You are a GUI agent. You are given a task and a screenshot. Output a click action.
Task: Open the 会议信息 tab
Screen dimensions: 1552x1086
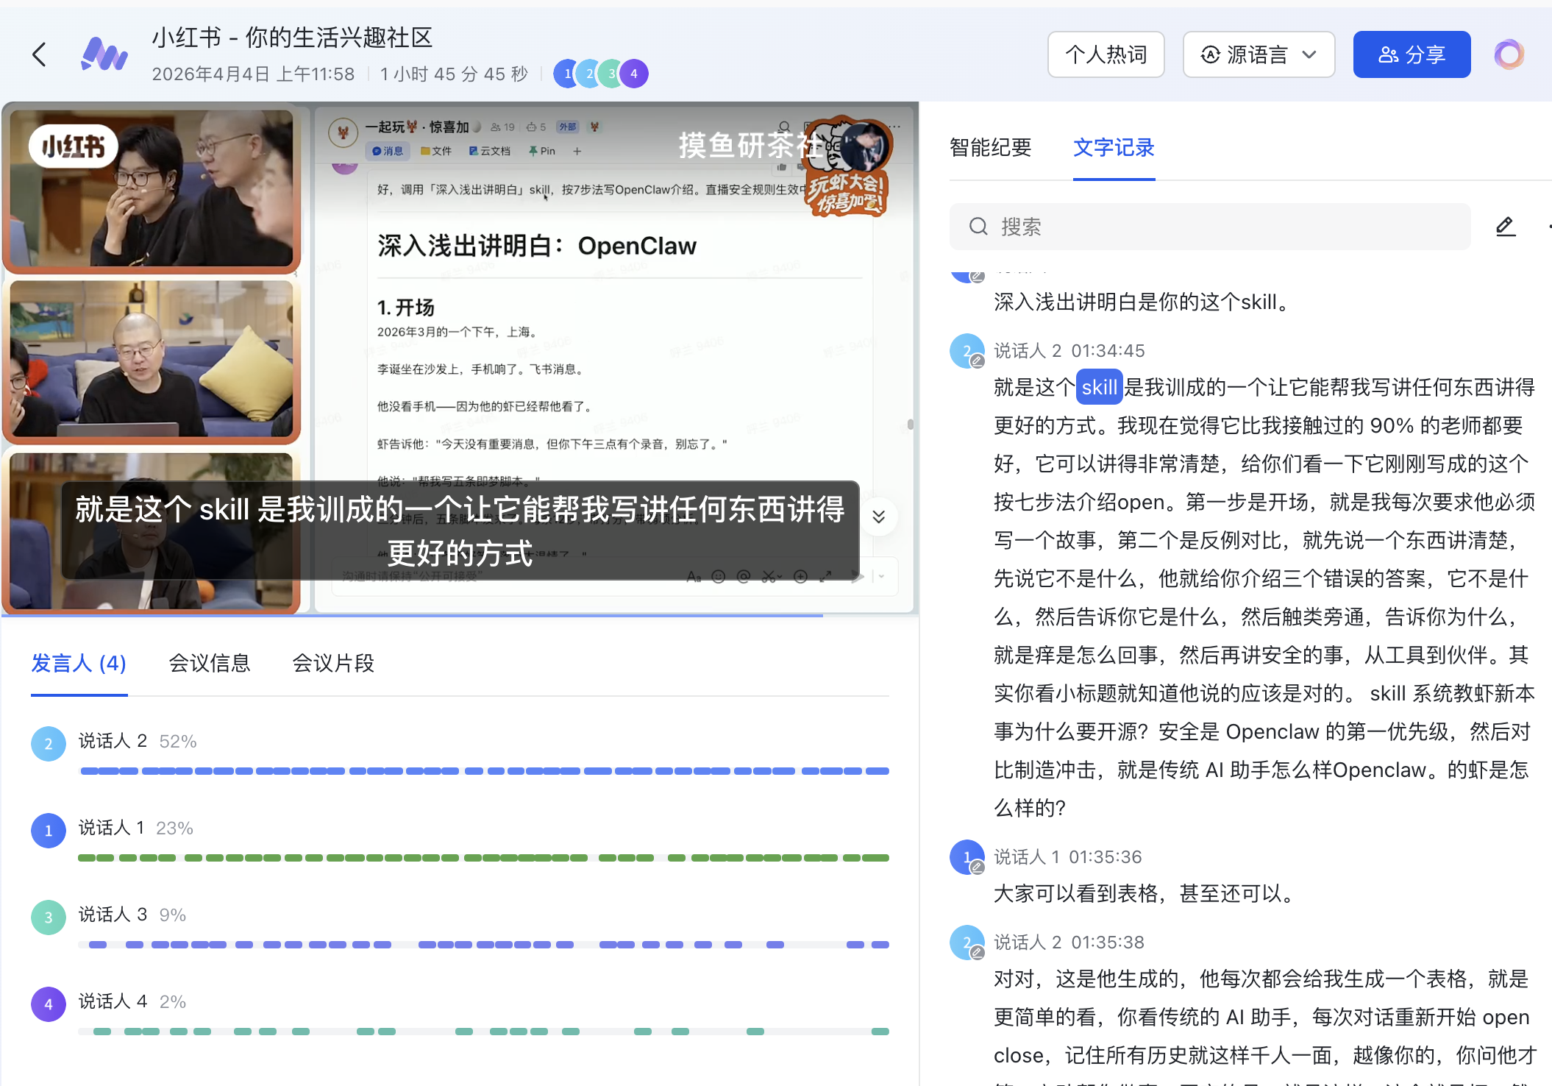coord(210,664)
